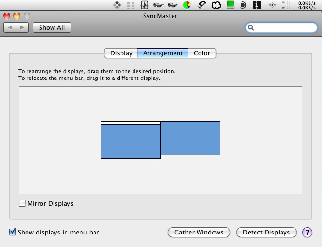Select the Arrangement tab
Viewport: 322px width, 247px height.
163,53
